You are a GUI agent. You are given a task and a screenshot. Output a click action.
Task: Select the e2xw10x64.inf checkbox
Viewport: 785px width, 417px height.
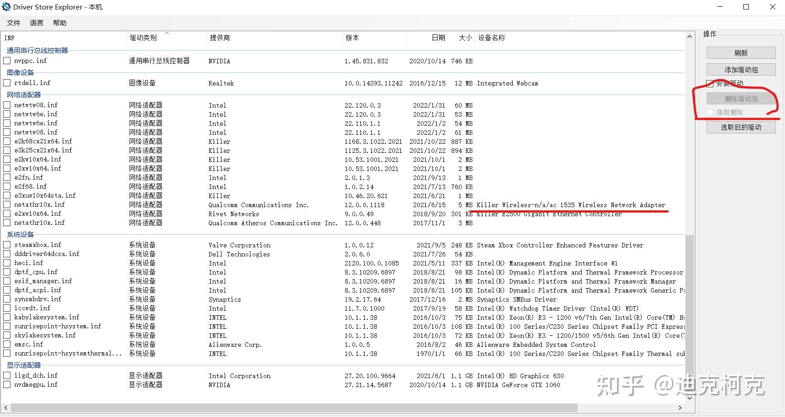pyautogui.click(x=7, y=213)
